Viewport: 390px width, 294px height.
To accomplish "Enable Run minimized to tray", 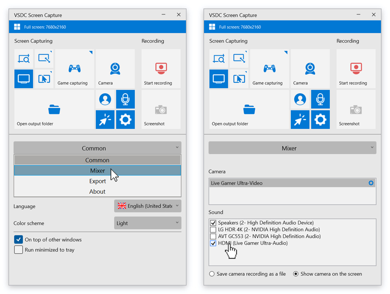I will pos(19,250).
